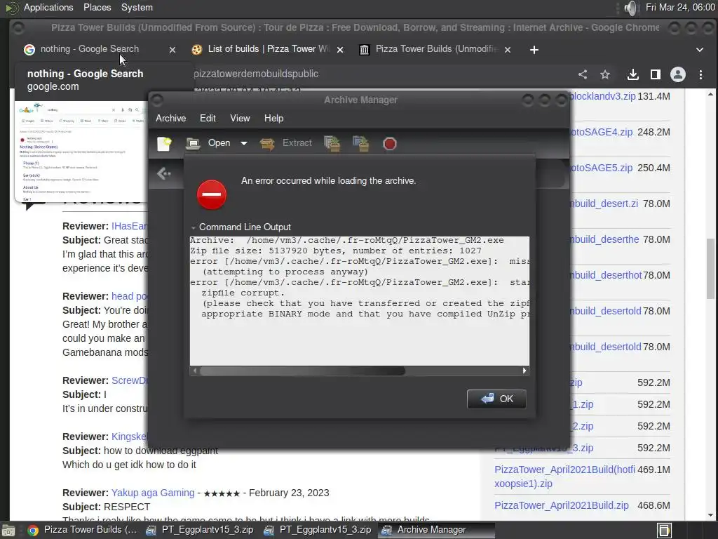
Task: Open the Help menu in Archive Manager
Action: click(274, 118)
